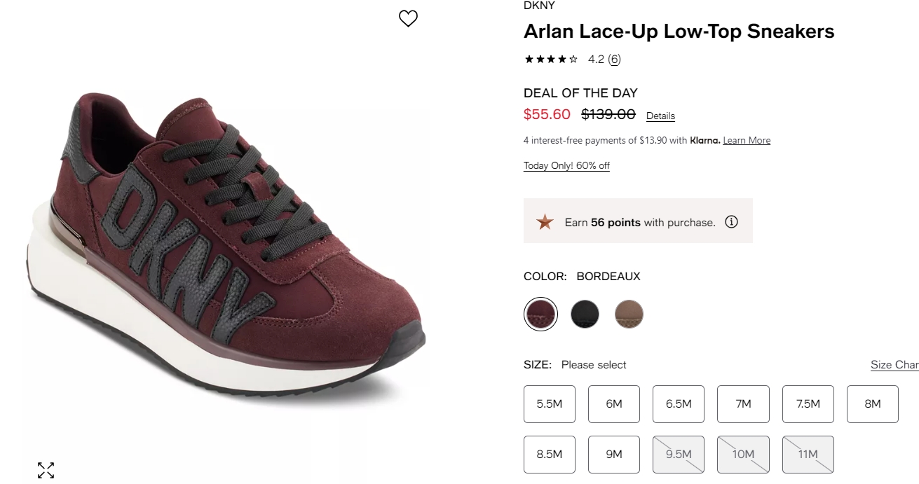
Task: Add sneaker to favorites with heart icon
Action: (408, 19)
